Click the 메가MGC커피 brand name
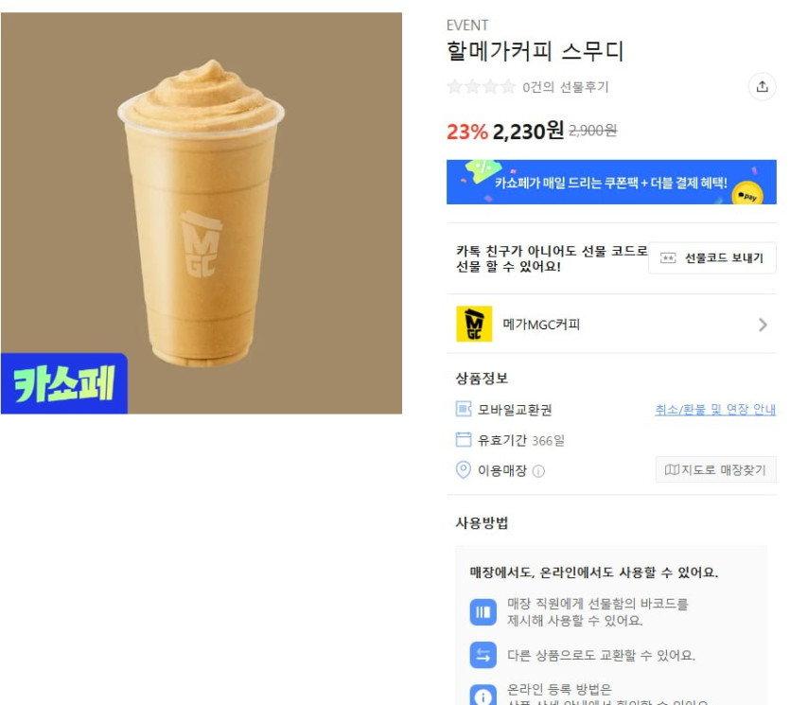The width and height of the screenshot is (790, 705). 541,324
